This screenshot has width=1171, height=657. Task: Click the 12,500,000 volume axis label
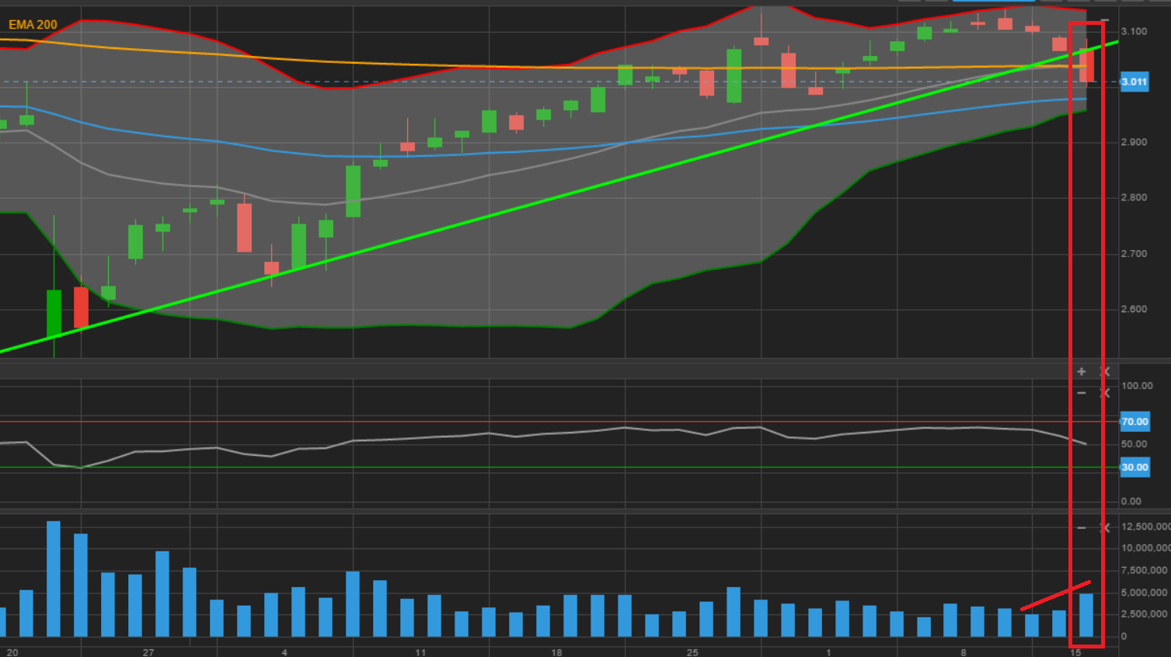1145,527
